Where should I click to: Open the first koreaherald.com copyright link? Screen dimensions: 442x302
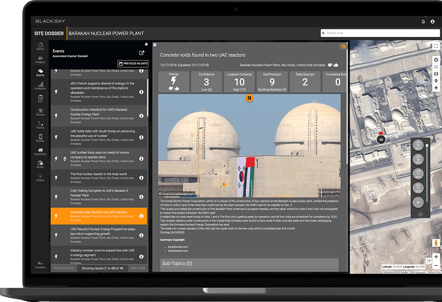(178, 247)
